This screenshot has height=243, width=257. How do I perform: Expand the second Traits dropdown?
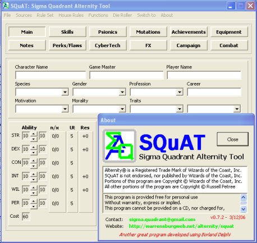237,109
